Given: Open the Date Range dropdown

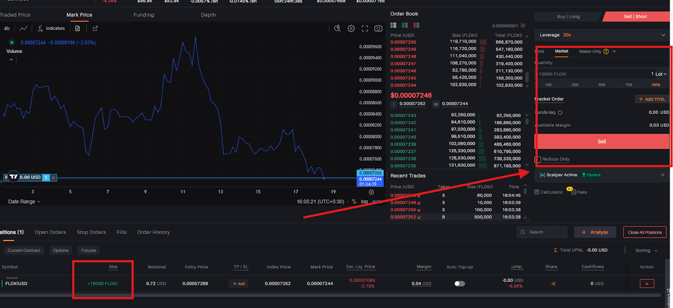Looking at the screenshot, I should point(24,202).
